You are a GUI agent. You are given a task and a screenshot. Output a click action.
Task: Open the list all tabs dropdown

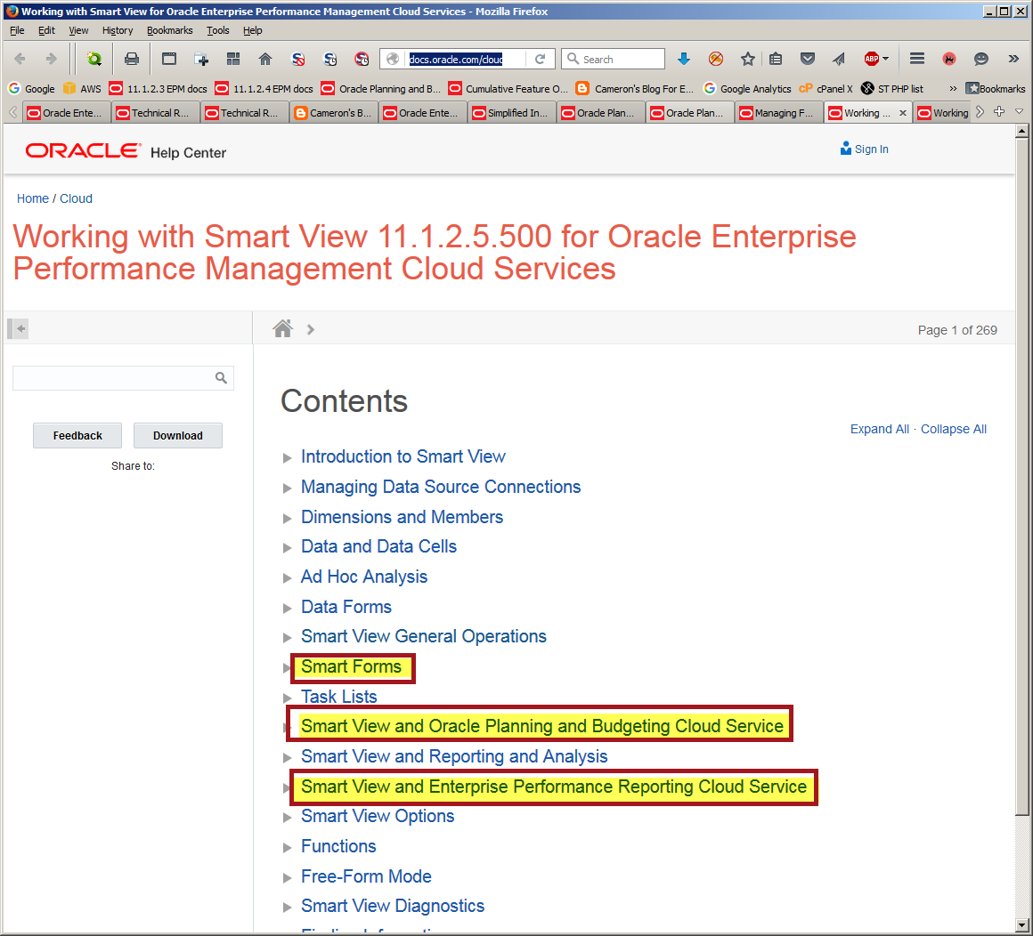pos(1020,112)
